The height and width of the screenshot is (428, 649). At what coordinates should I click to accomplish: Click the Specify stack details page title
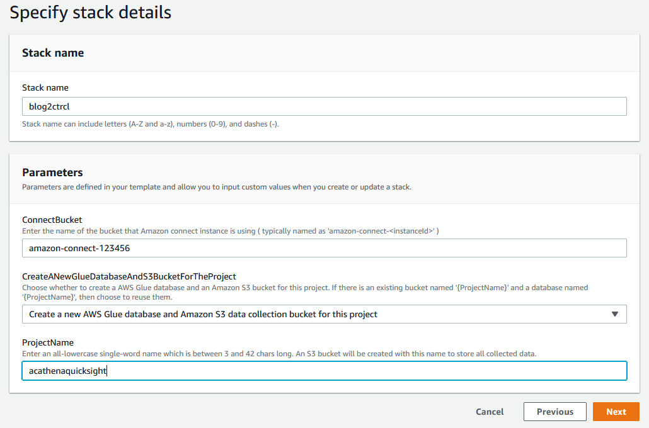pos(90,13)
